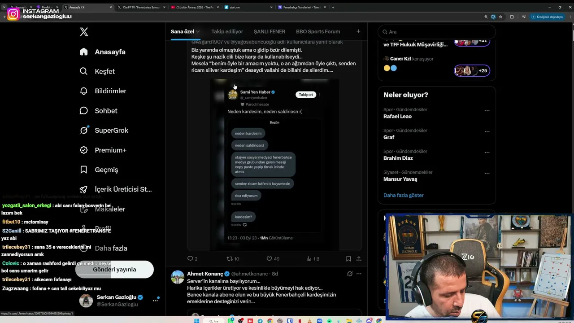574x323 pixels.
Task: Switch to the Takip ediliyor tab
Action: [x=227, y=32]
